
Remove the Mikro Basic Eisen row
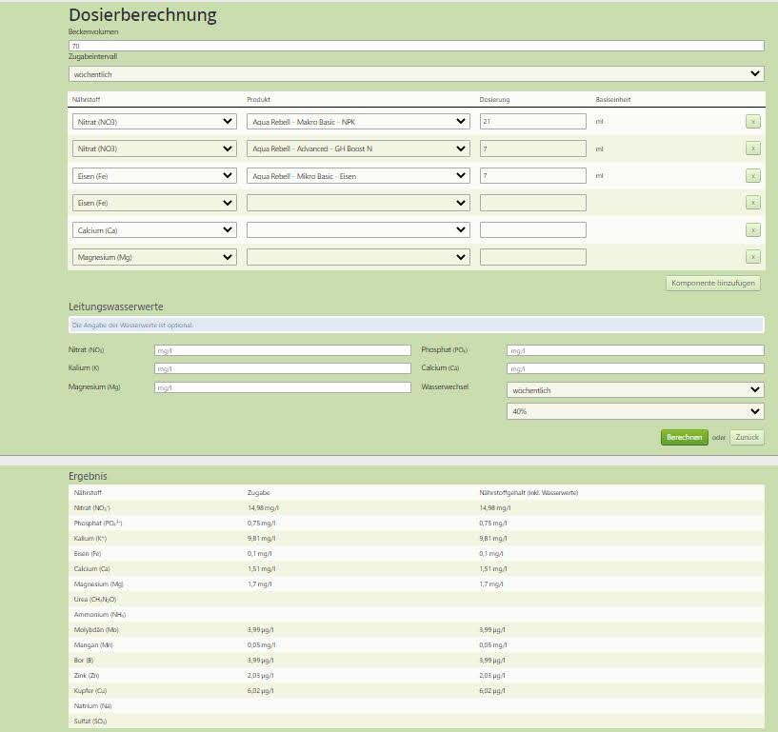pyautogui.click(x=752, y=176)
